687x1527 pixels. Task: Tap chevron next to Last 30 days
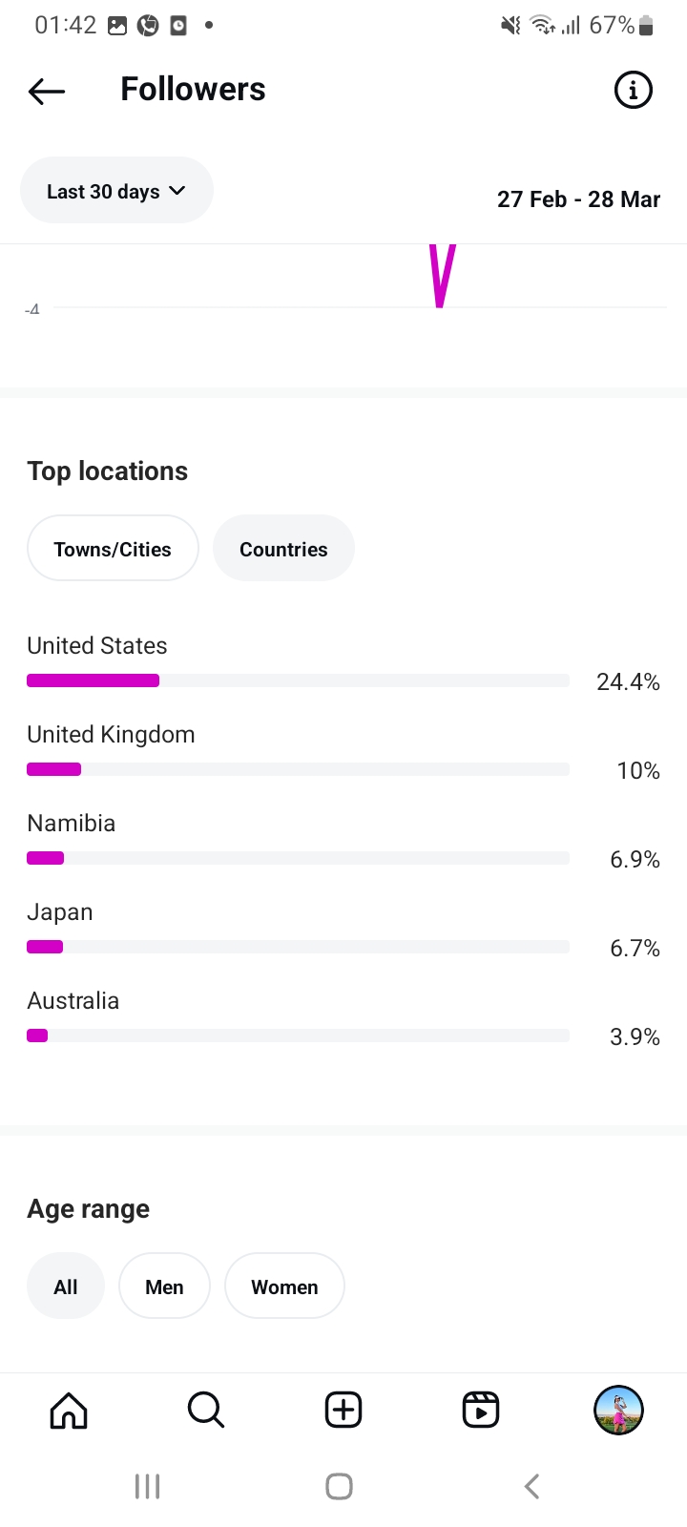tap(177, 191)
